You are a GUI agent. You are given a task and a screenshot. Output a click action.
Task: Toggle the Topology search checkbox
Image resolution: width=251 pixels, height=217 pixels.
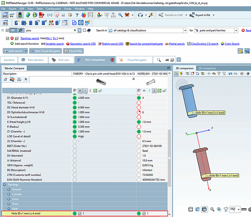8,38
